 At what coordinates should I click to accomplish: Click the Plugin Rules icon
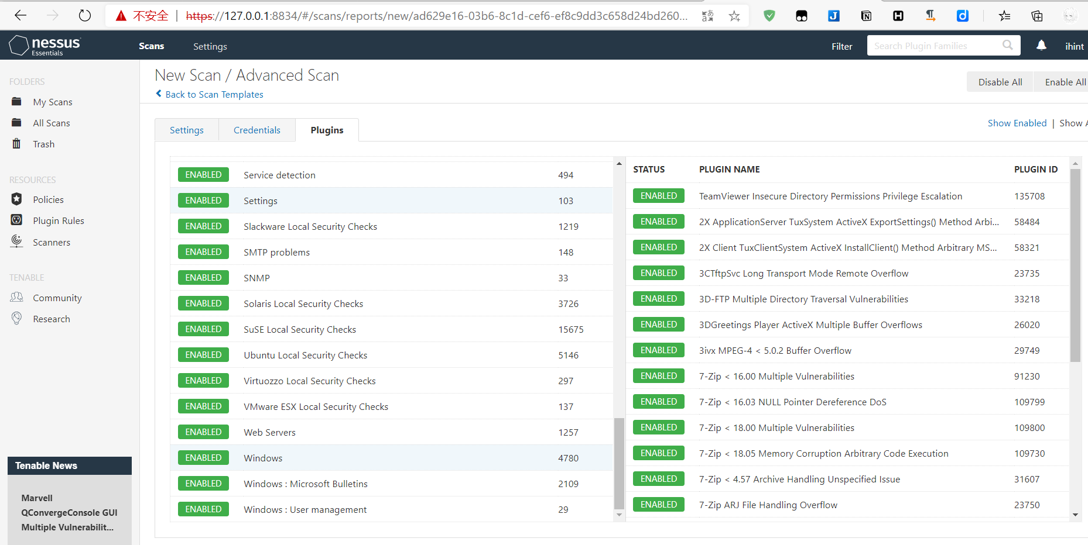point(16,220)
